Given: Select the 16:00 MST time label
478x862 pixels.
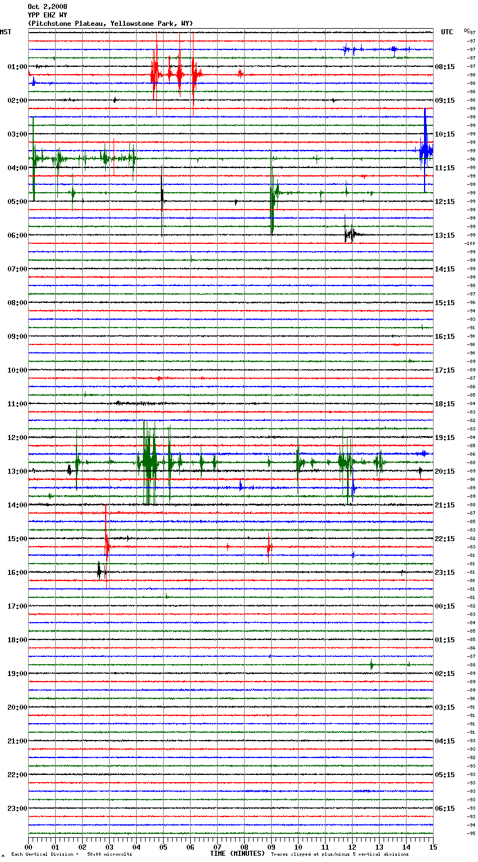Looking at the screenshot, I should (x=17, y=572).
